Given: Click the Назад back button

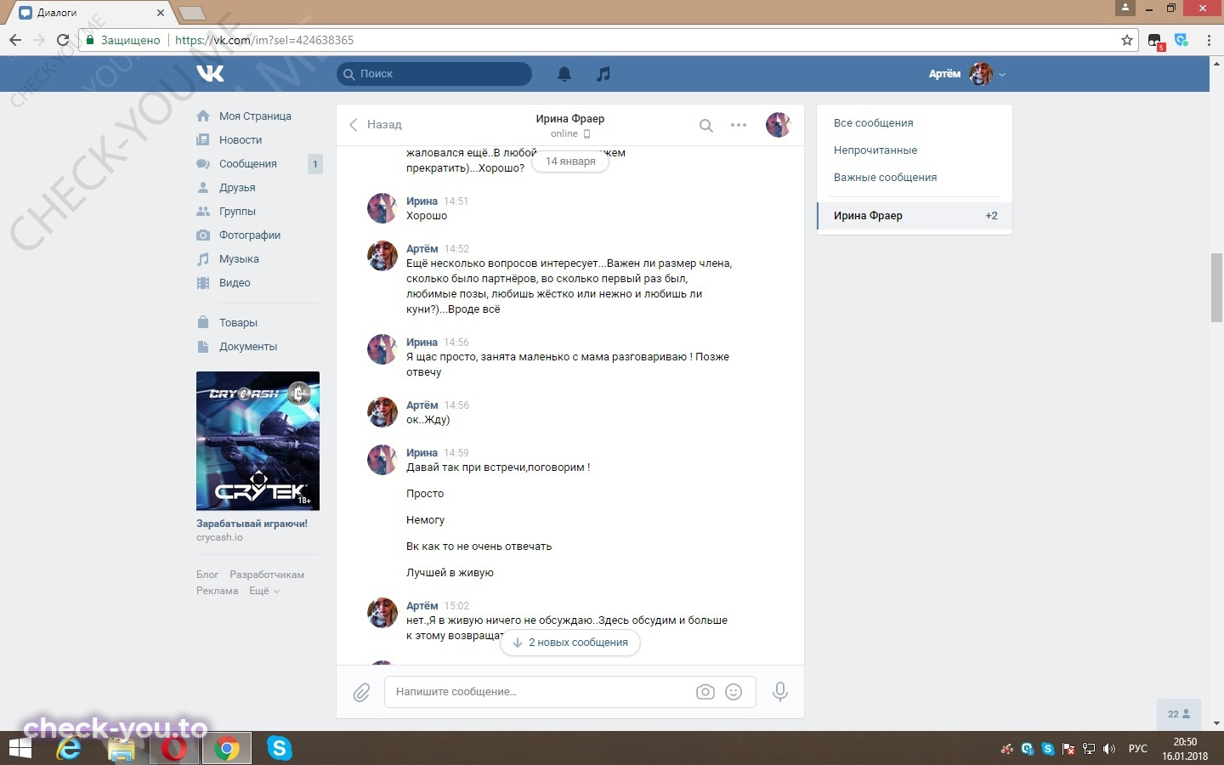Looking at the screenshot, I should [375, 125].
